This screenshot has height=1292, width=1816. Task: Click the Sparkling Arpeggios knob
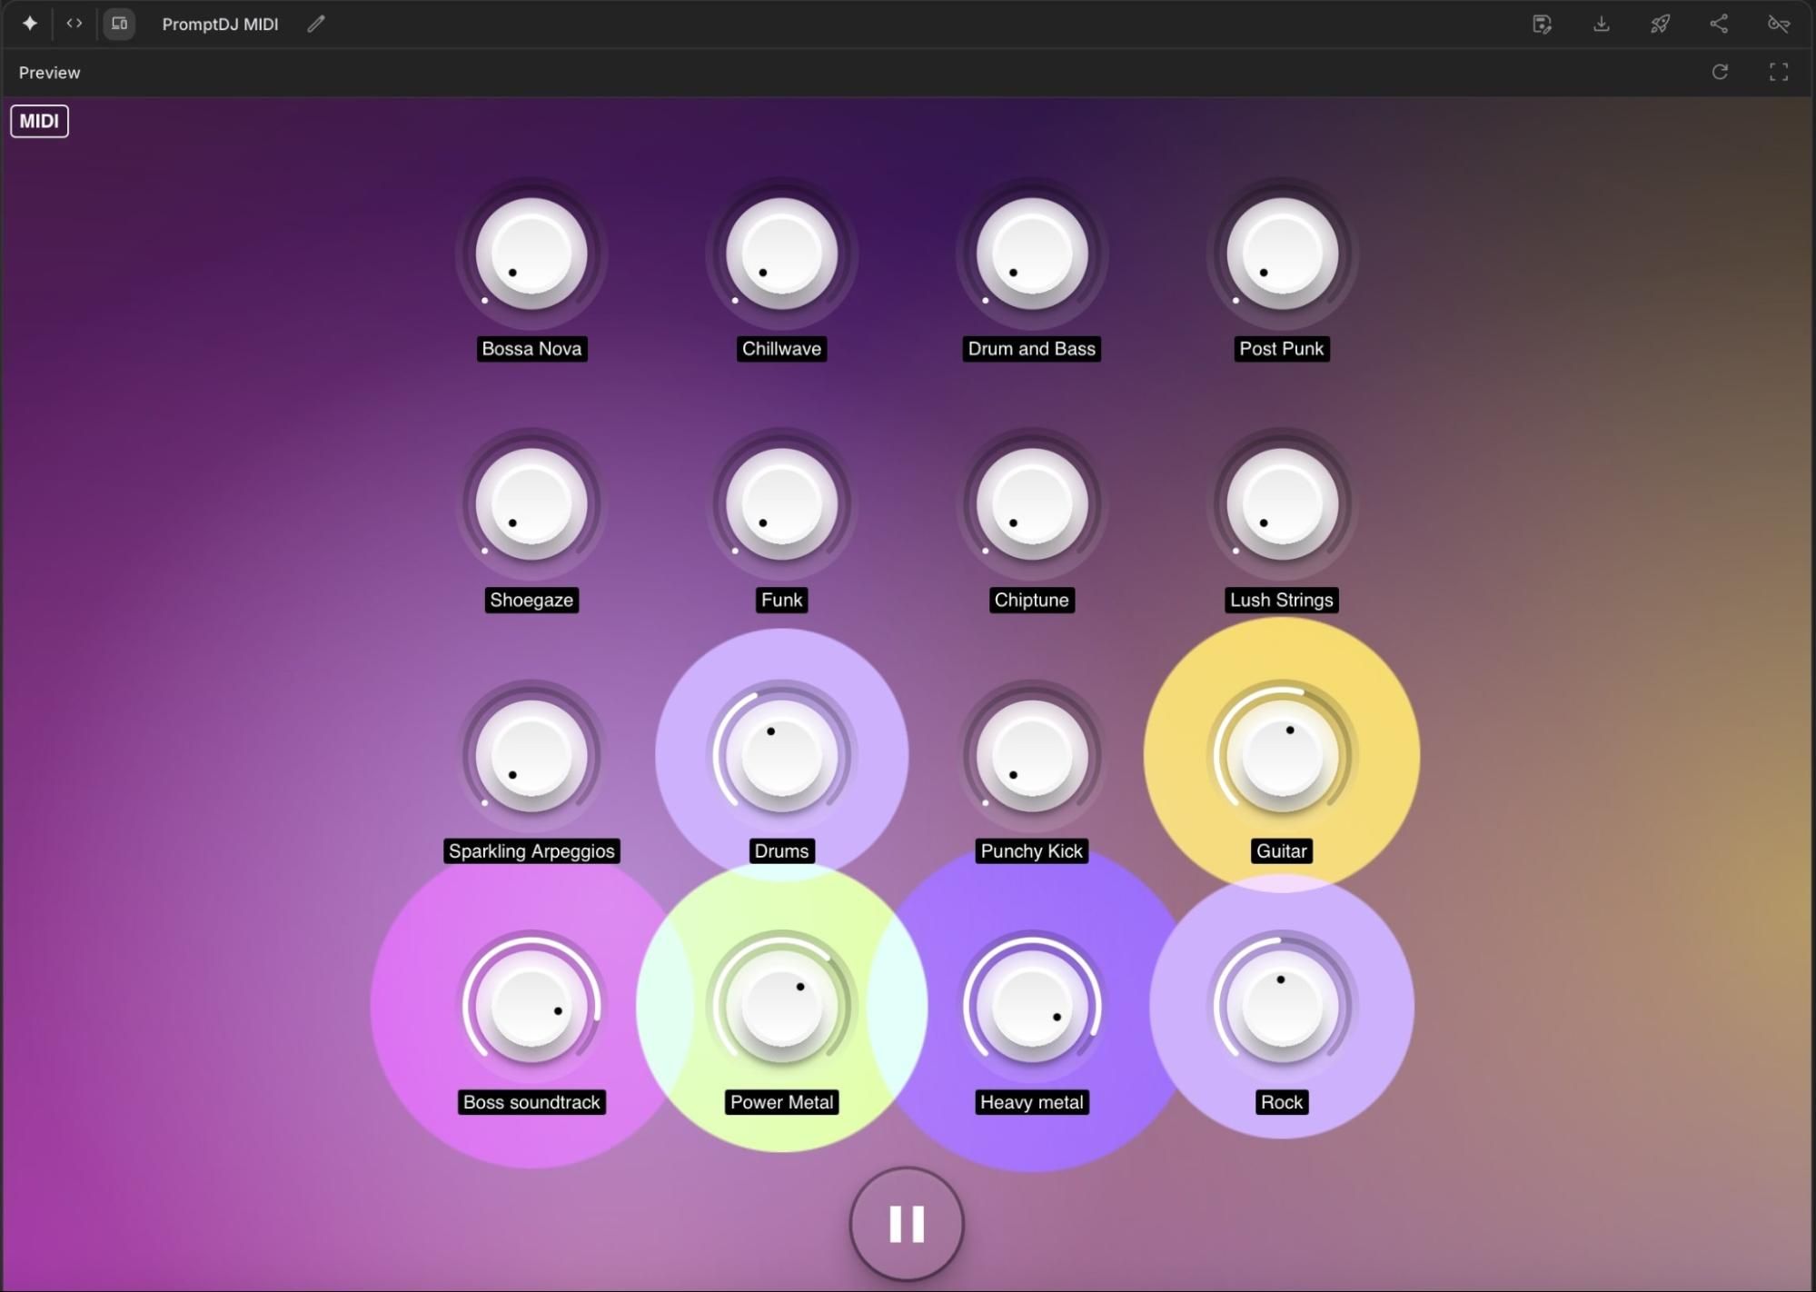coord(531,756)
